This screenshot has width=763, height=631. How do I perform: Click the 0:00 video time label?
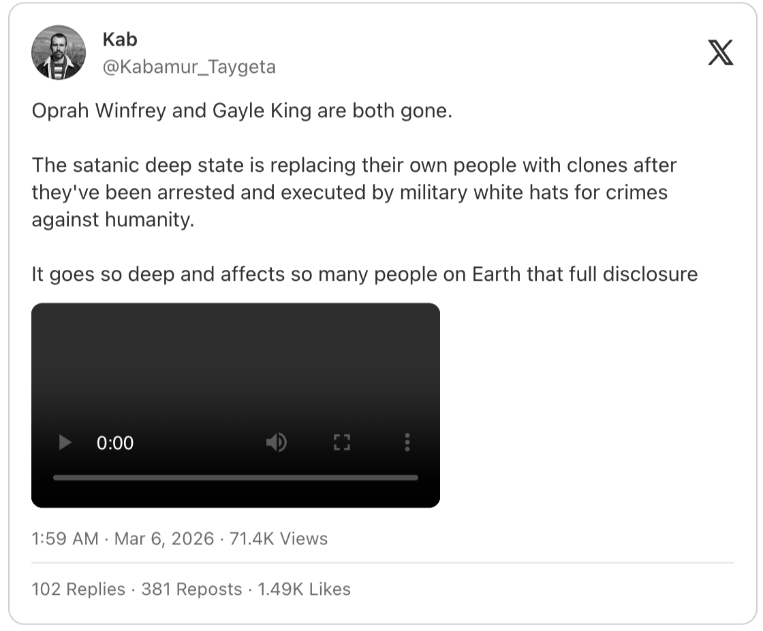(115, 443)
